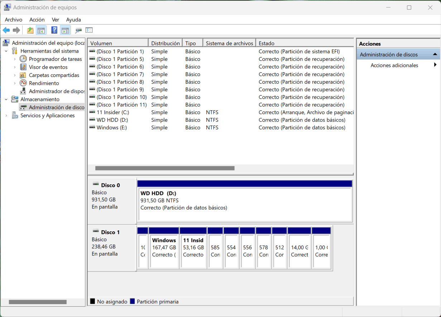This screenshot has width=441, height=317.
Task: Open Administrador de dispositivos via its icon
Action: (22, 91)
